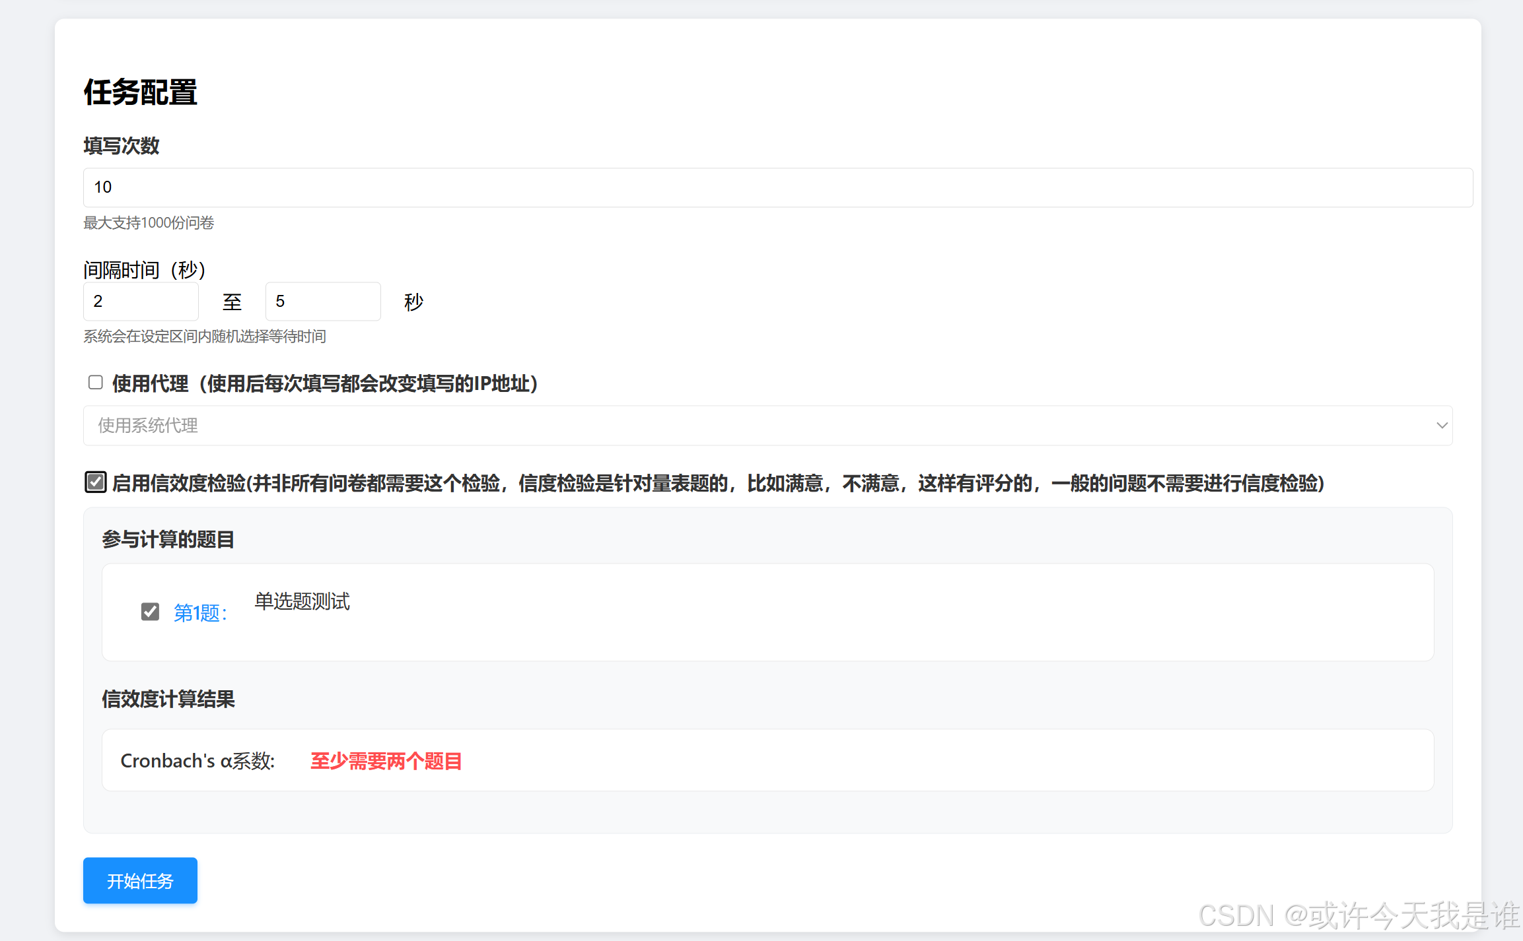1523x941 pixels.
Task: Click the 间隔时间（秒）label
Action: [144, 269]
